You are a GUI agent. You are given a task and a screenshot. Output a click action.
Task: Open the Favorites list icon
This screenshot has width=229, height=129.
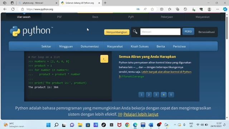[x=170, y=9]
